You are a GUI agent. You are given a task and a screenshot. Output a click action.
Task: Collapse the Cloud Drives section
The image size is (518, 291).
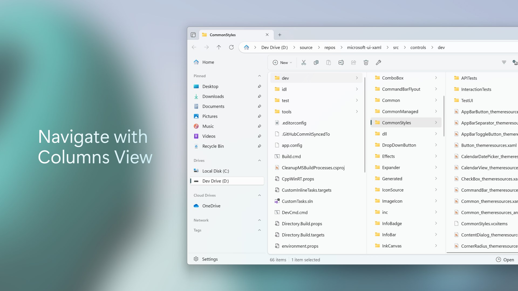(x=259, y=195)
